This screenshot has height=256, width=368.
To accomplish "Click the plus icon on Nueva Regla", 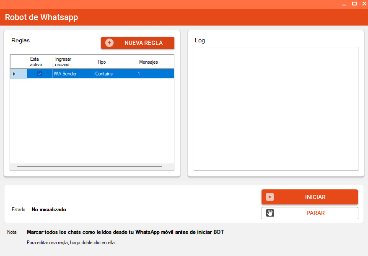I will point(109,43).
